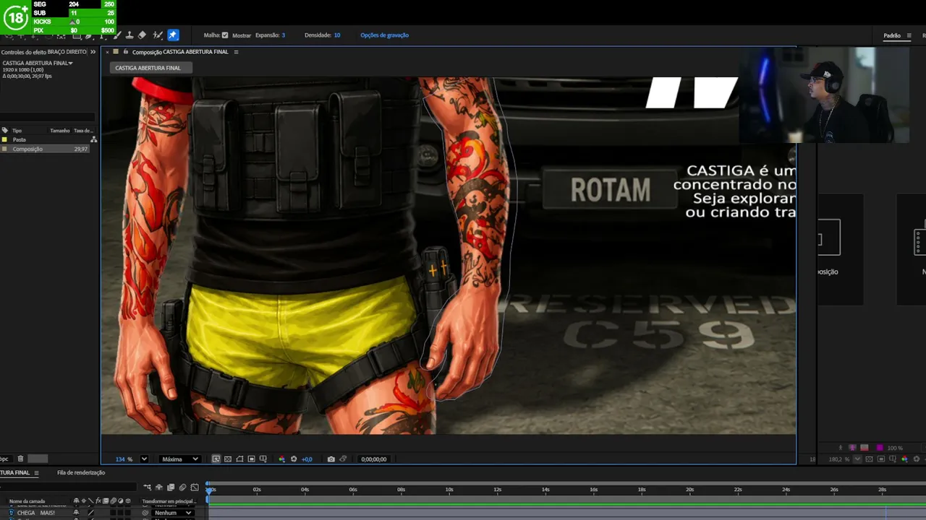Enable frame blending for timeline

[x=171, y=487]
